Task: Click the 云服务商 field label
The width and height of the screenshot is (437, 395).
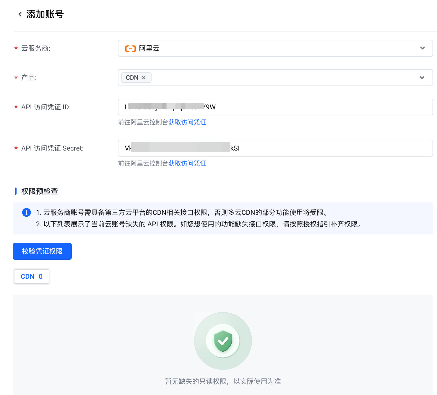Action: [36, 49]
